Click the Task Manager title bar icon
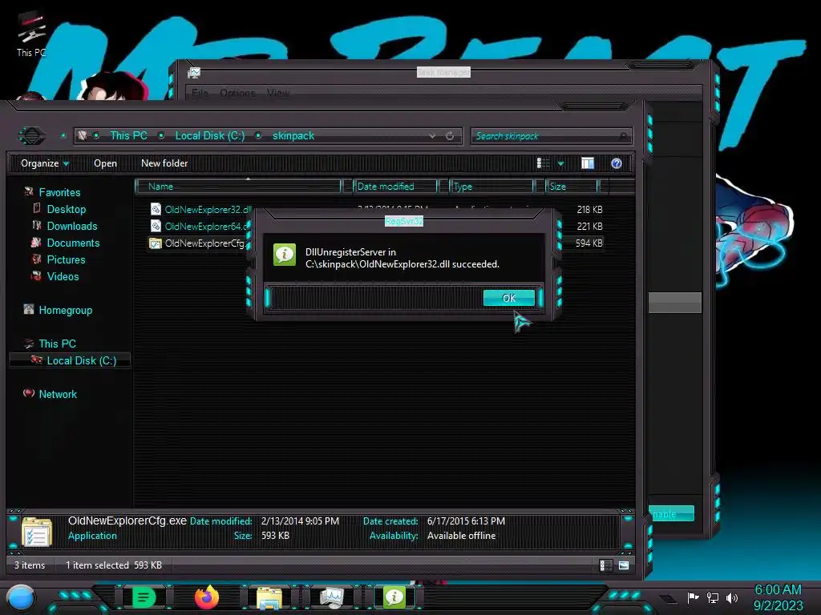This screenshot has width=821, height=615. click(194, 73)
